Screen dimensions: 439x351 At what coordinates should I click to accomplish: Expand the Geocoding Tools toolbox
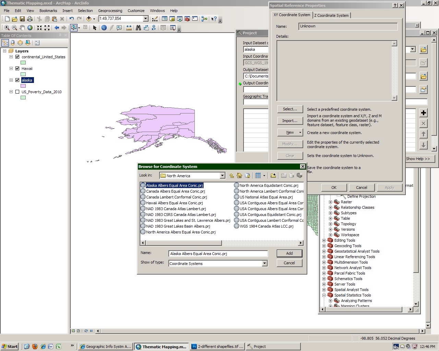[324, 246]
